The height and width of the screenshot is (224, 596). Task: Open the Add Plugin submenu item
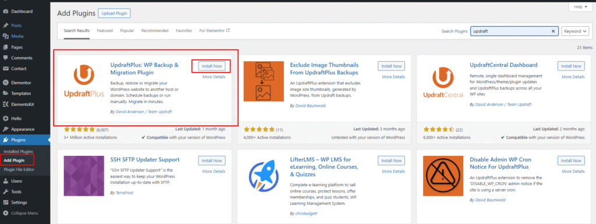14,160
